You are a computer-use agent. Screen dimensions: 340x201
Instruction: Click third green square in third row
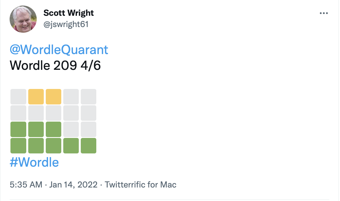click(x=53, y=129)
